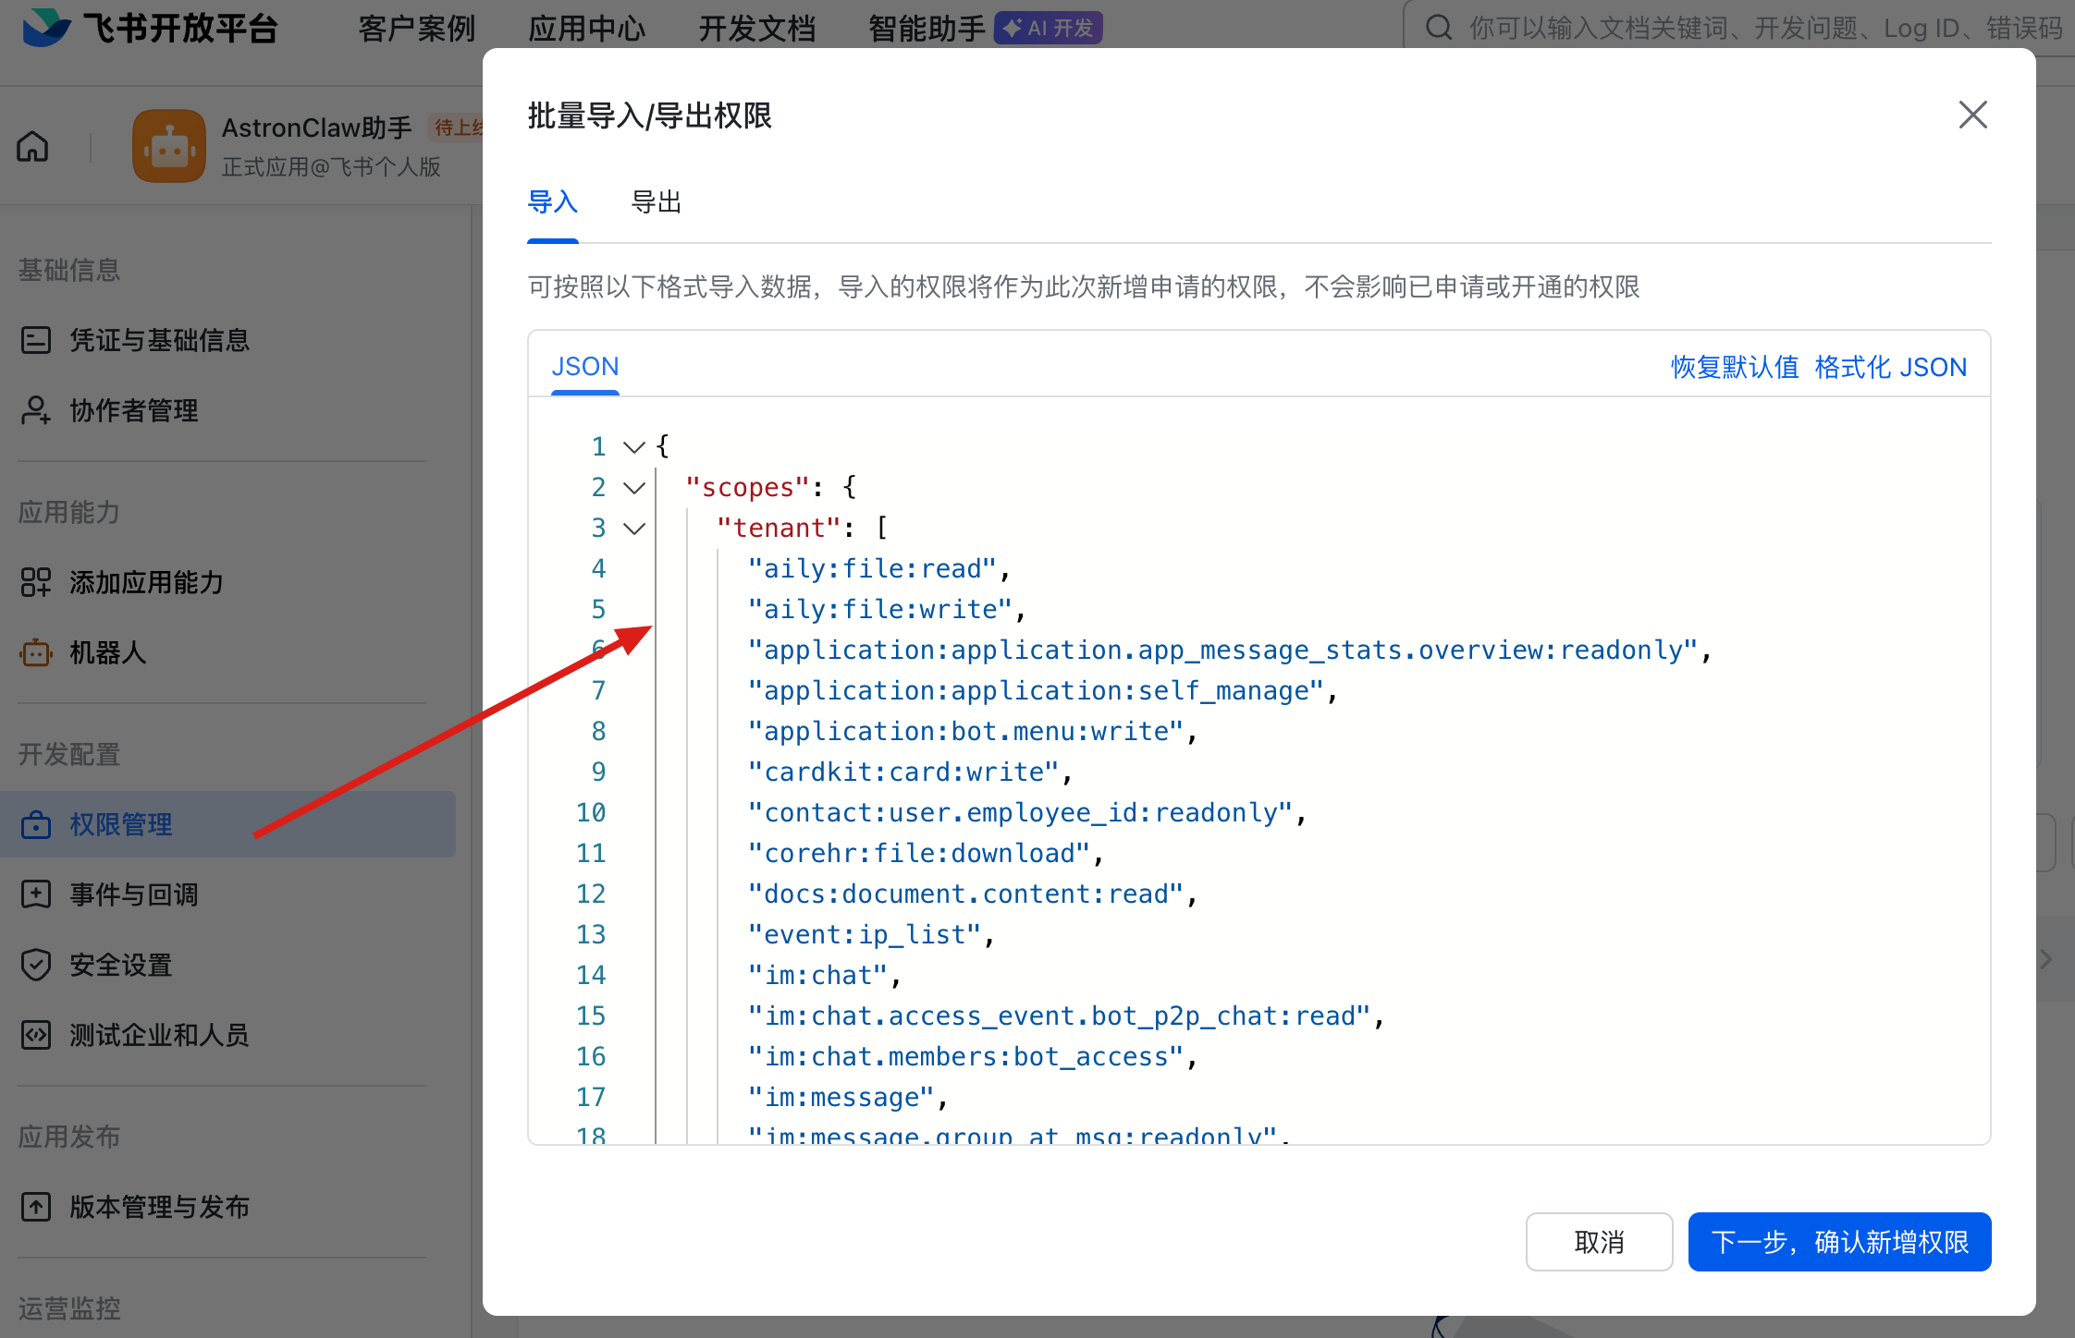Image resolution: width=2075 pixels, height=1338 pixels.
Task: Click the home icon in header
Action: (33, 146)
